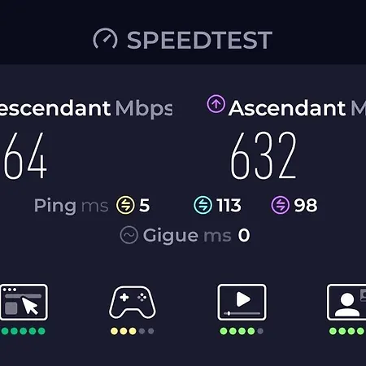Click the purple upload arrow icon
366x366 pixels.
pos(216,104)
